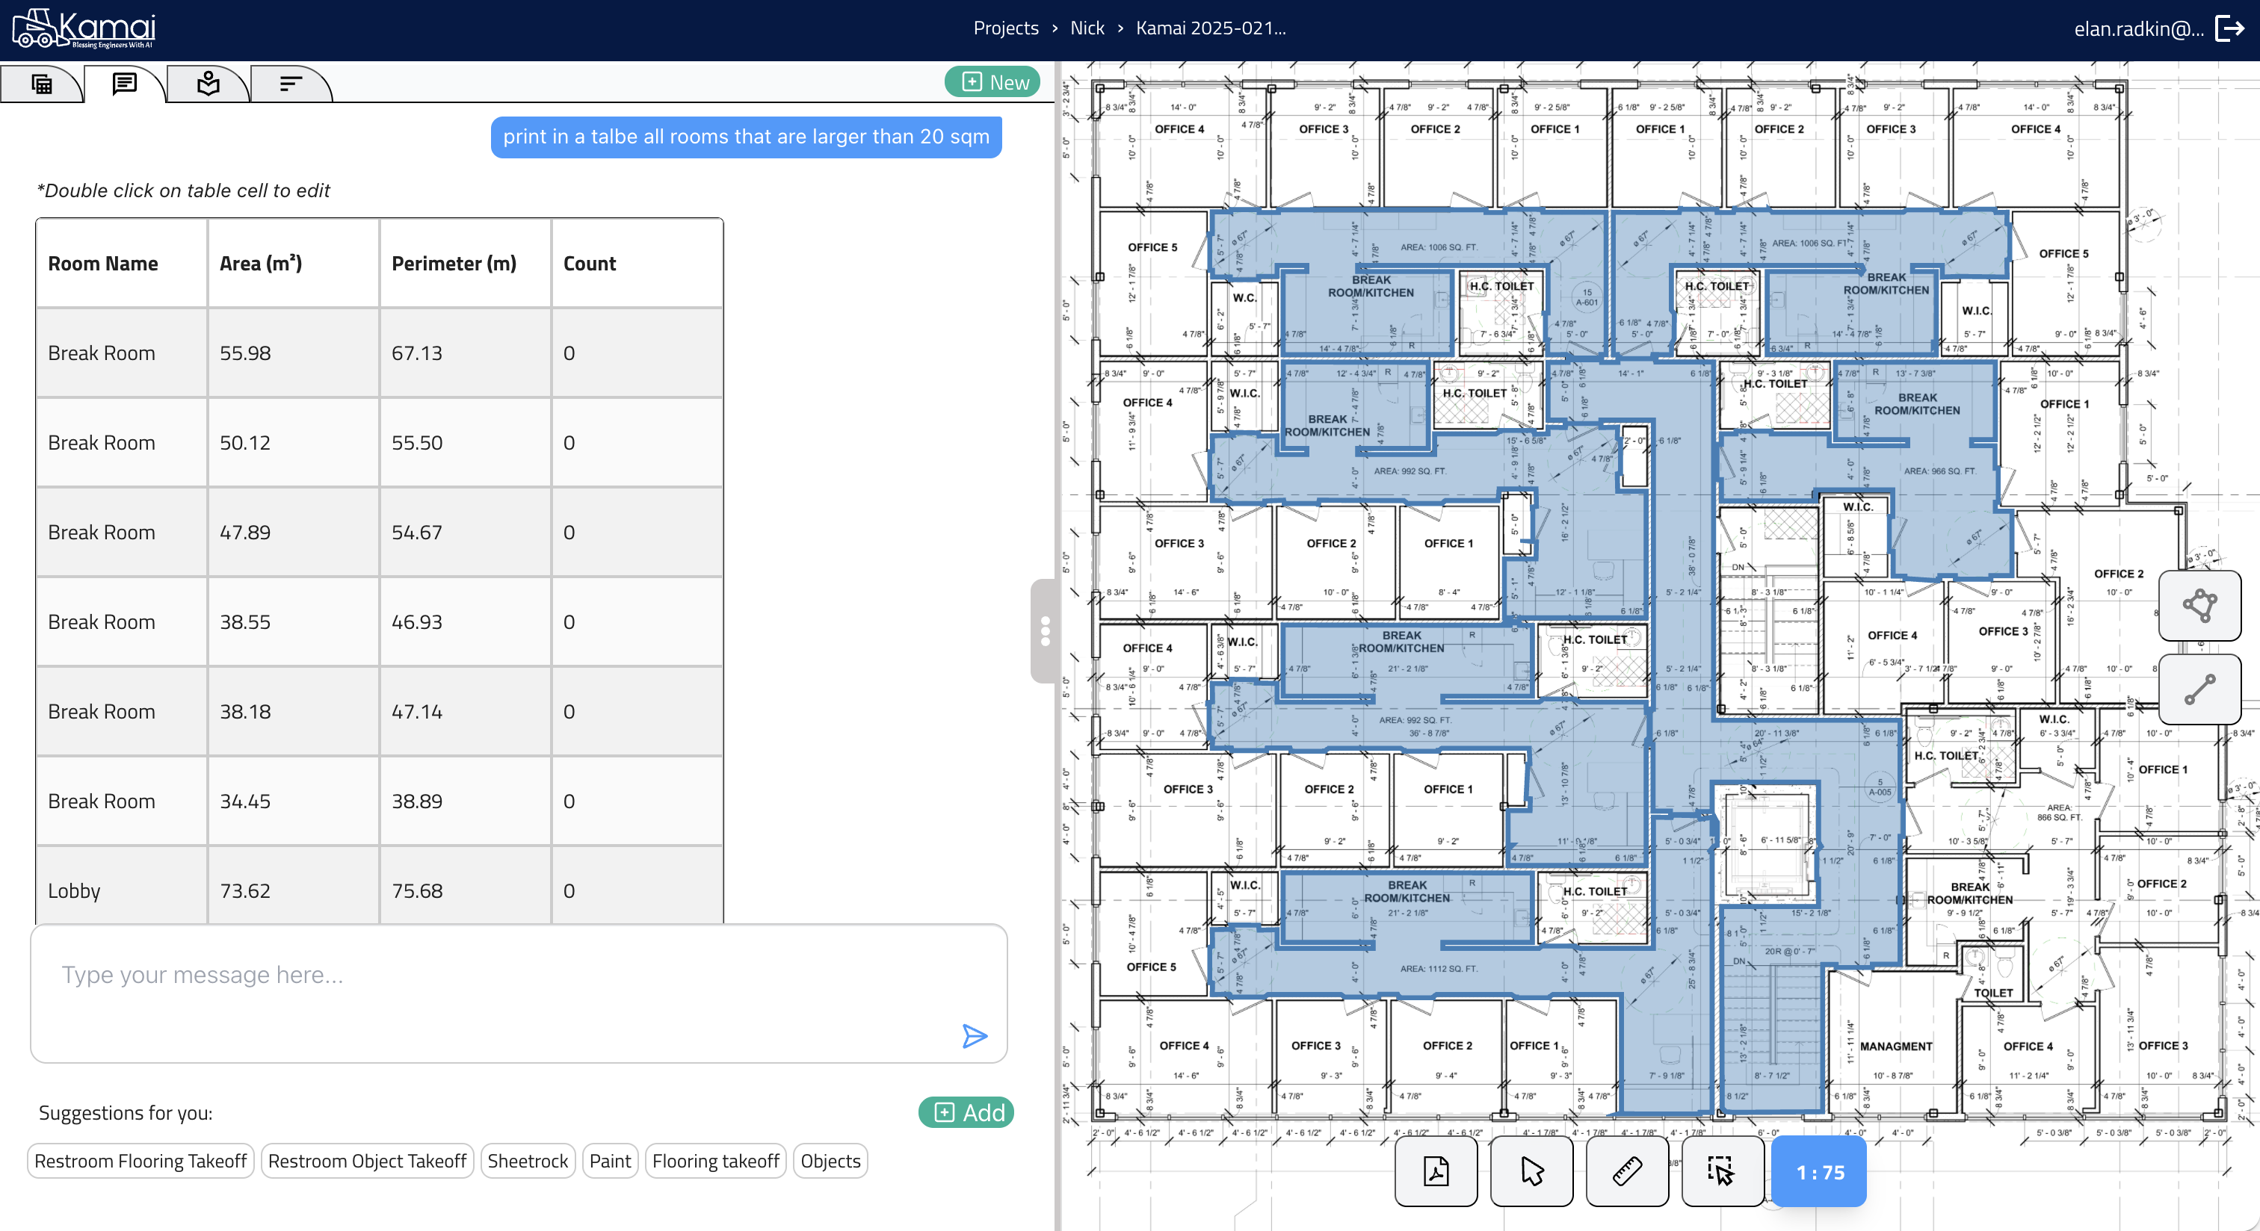Image resolution: width=2260 pixels, height=1231 pixels.
Task: Choose the Sheetrock suggestion chip
Action: (x=528, y=1161)
